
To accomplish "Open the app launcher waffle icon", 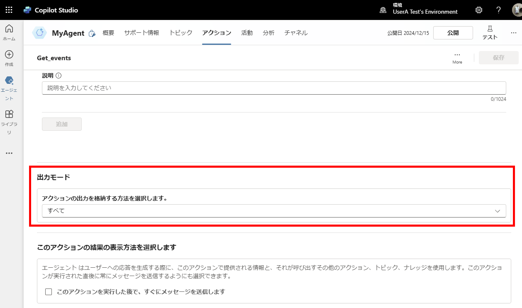I will click(x=9, y=10).
